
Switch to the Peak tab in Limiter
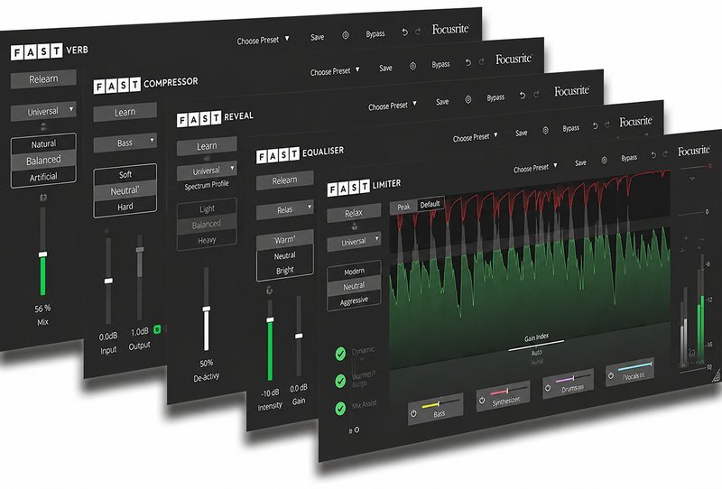point(403,207)
